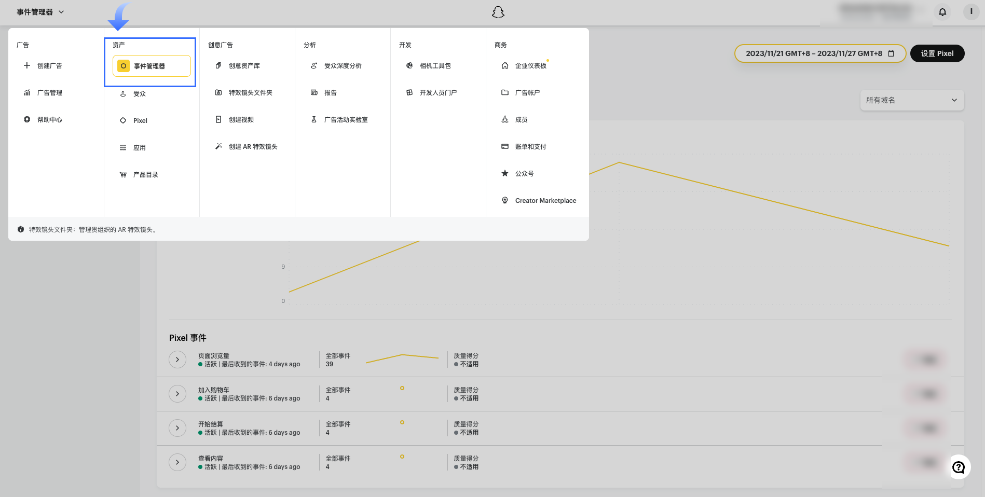Click the 产品目录 shopping cart icon
The width and height of the screenshot is (985, 497).
[123, 174]
